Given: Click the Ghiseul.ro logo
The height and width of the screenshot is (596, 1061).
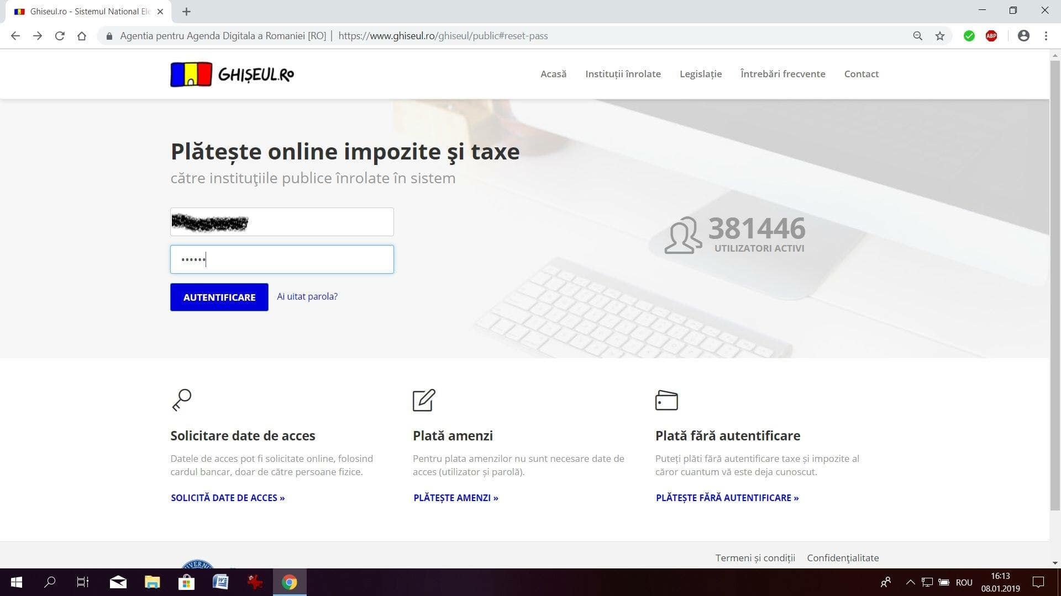Looking at the screenshot, I should point(232,74).
